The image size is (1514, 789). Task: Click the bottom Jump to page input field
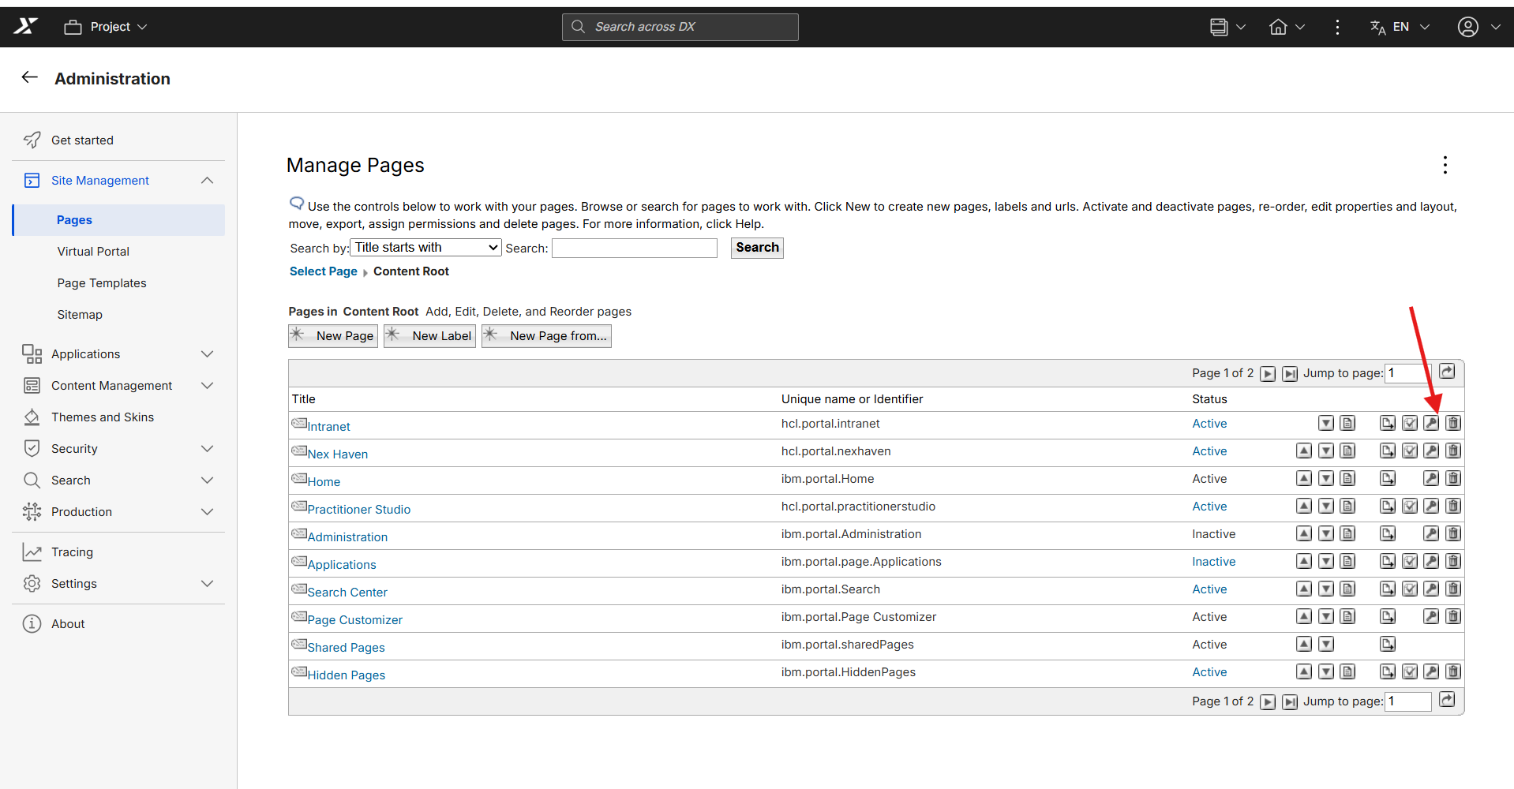coord(1409,701)
